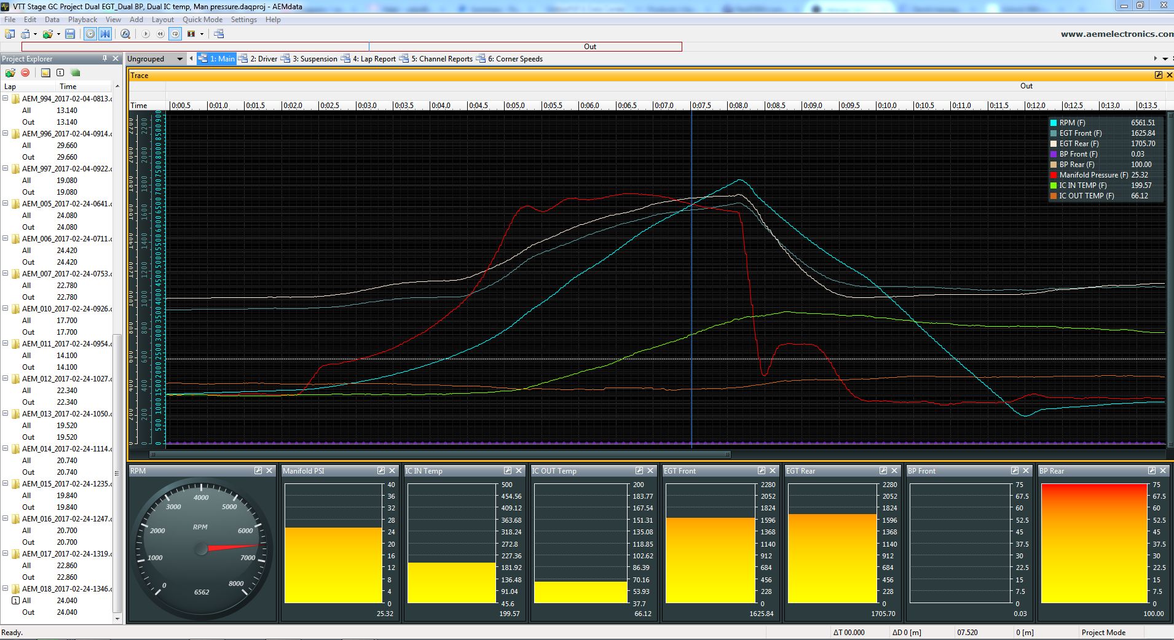Switch to the 4: Lap Report tab
The width and height of the screenshot is (1174, 640).
[369, 59]
